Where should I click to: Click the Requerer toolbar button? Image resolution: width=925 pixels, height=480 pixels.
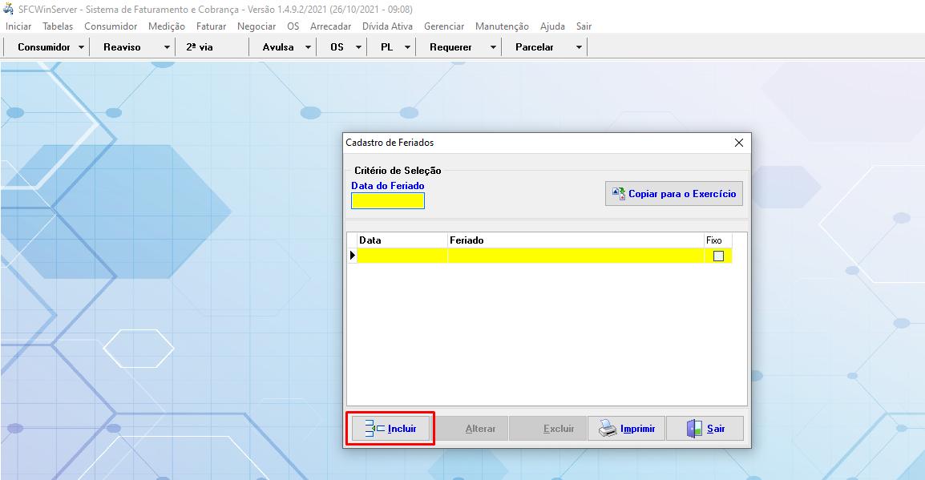pos(450,47)
